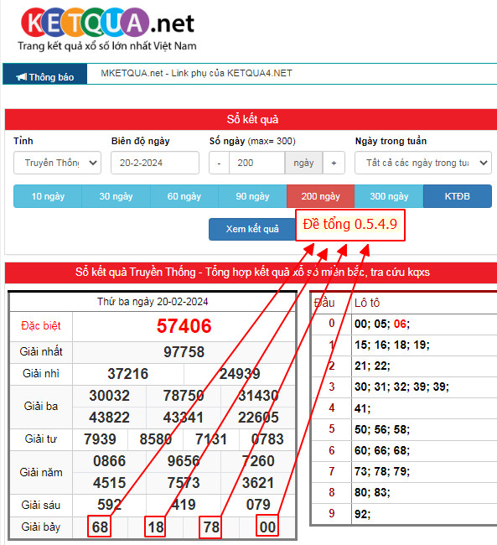This screenshot has width=497, height=545.
Task: Open the Tỉnh dropdown showing Truyền Thống
Action: point(57,163)
